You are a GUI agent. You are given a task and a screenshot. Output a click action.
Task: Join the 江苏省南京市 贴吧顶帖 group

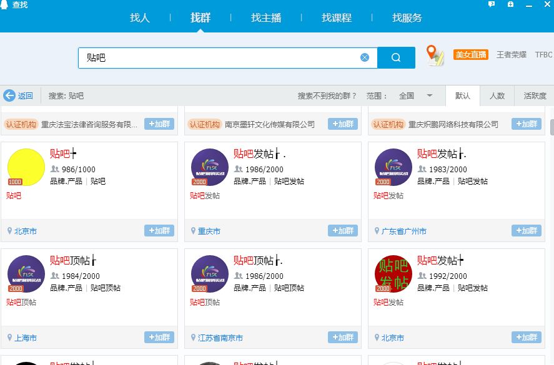tap(343, 337)
